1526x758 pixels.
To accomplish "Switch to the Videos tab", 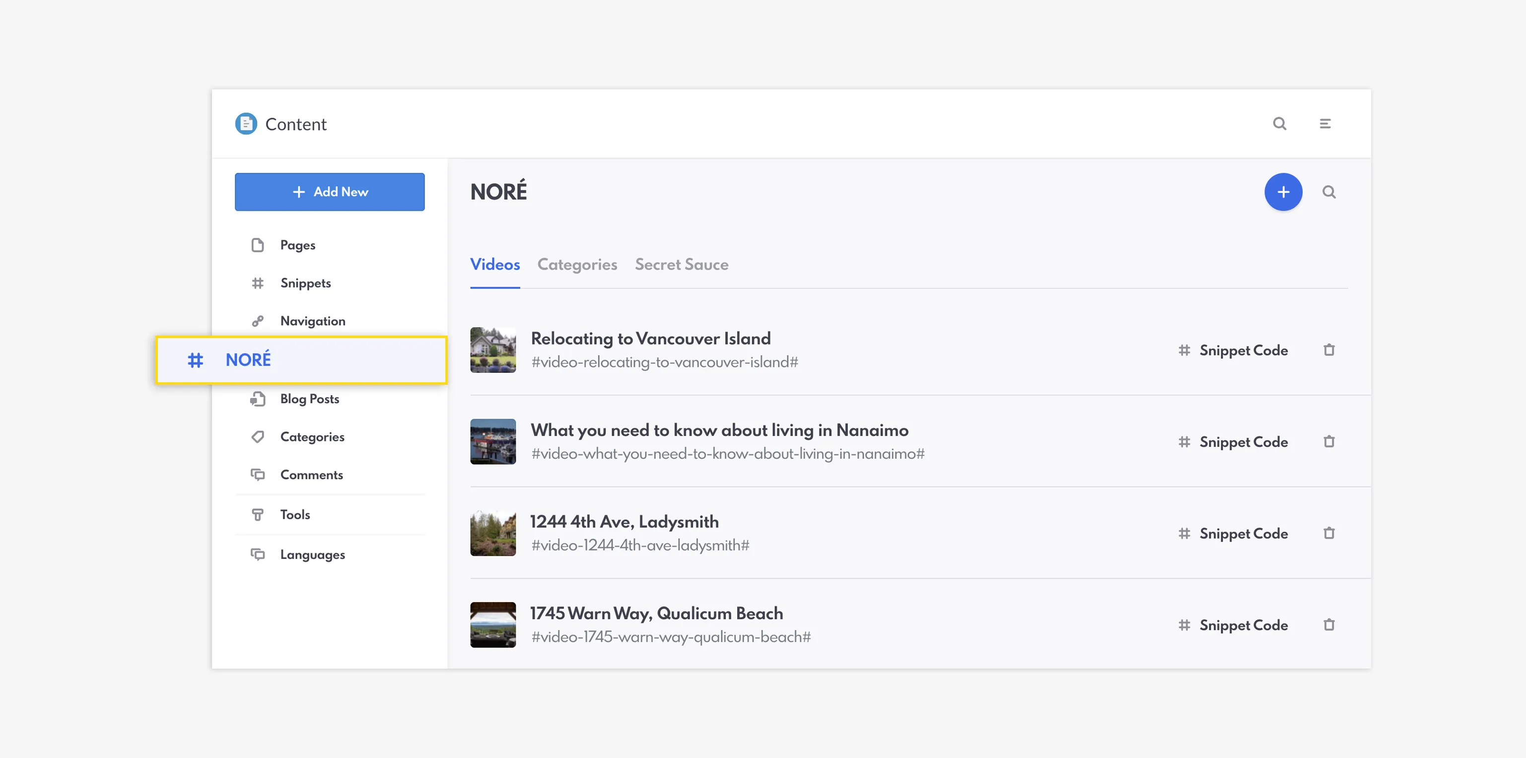I will pos(494,265).
